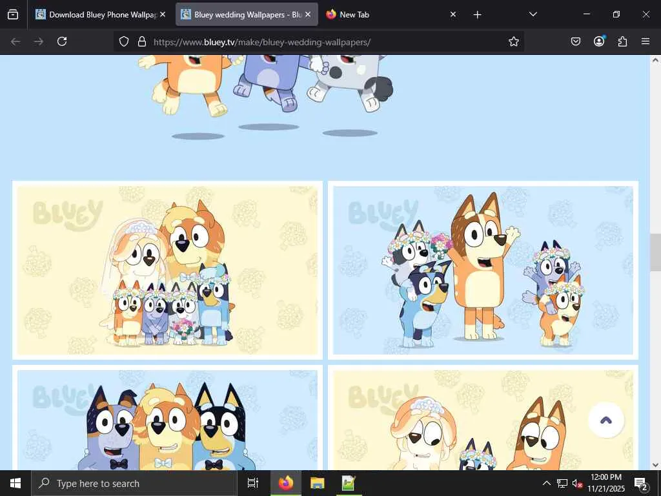The height and width of the screenshot is (496, 661).
Task: Open the Firefox application hamburger menu
Action: tap(646, 41)
